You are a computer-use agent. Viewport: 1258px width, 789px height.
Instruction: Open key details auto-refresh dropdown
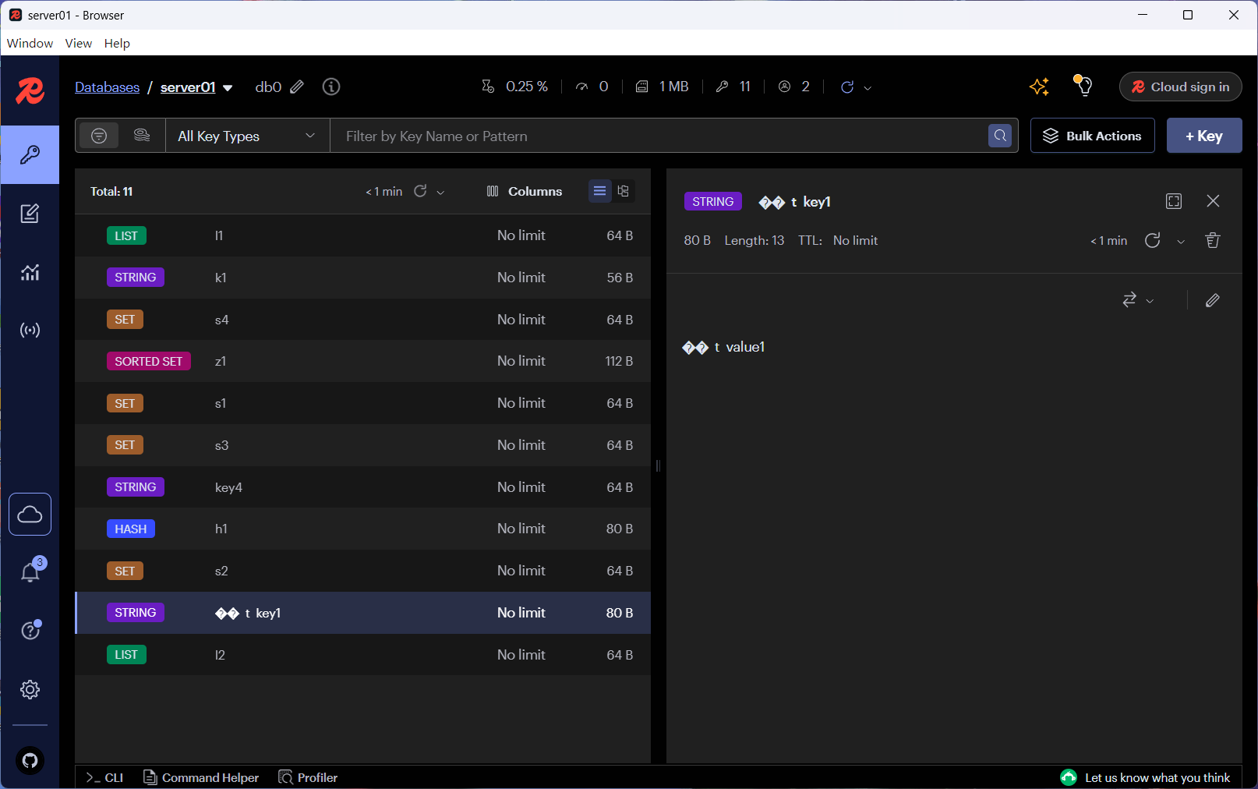pyautogui.click(x=1181, y=242)
